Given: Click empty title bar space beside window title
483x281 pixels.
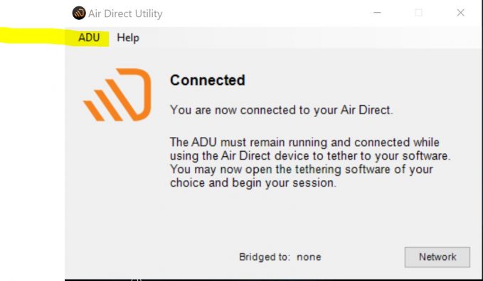Looking at the screenshot, I should point(265,13).
